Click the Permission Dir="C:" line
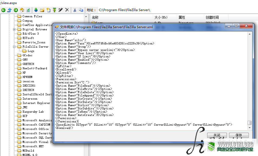The height and width of the screenshot is (156, 258). coord(72,83)
